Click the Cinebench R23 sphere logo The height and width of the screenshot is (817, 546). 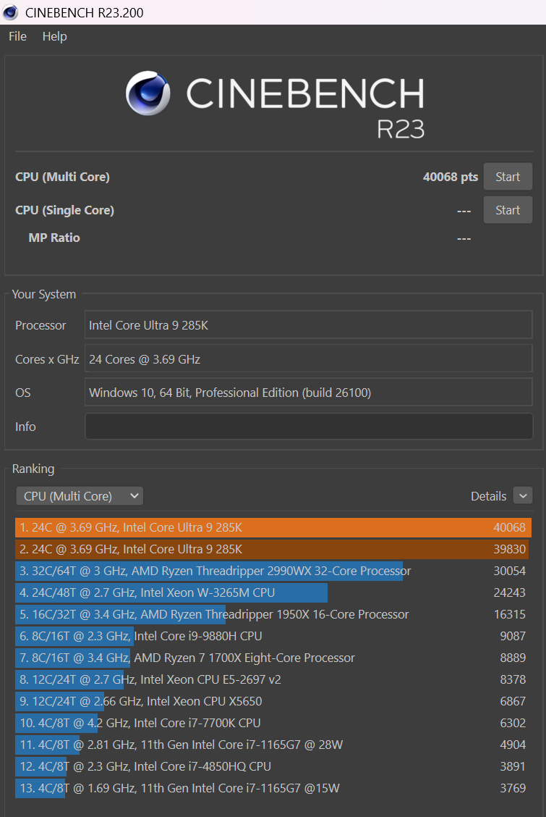pos(148,93)
